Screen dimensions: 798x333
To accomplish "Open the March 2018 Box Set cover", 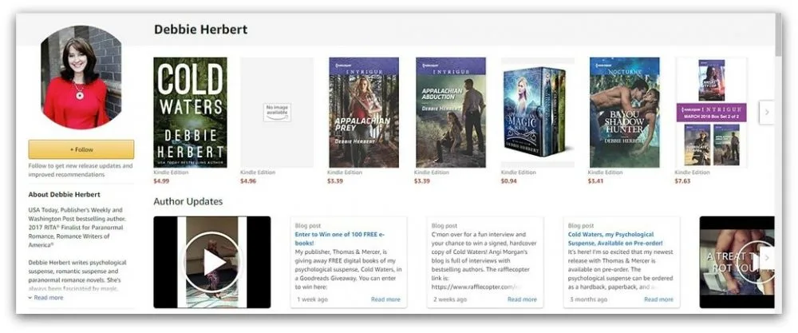I will (712, 112).
